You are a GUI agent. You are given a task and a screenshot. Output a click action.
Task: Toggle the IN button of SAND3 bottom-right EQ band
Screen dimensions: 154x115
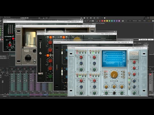(90, 74)
